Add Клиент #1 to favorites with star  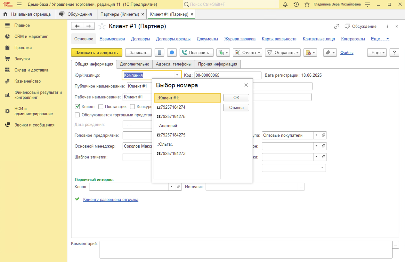tap(102, 26)
